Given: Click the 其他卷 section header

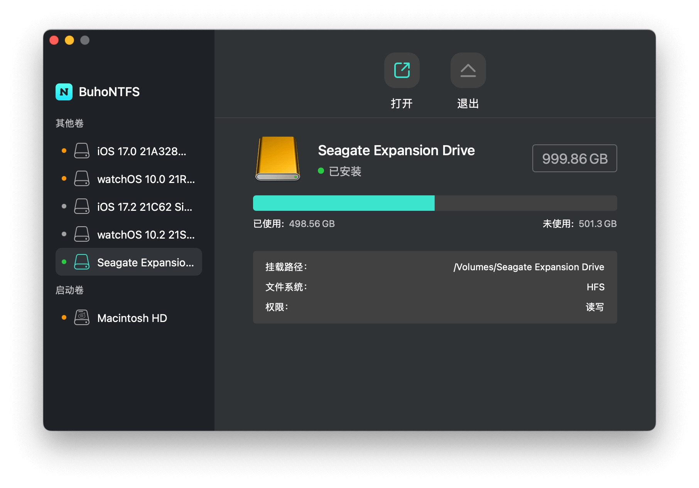Looking at the screenshot, I should point(69,123).
